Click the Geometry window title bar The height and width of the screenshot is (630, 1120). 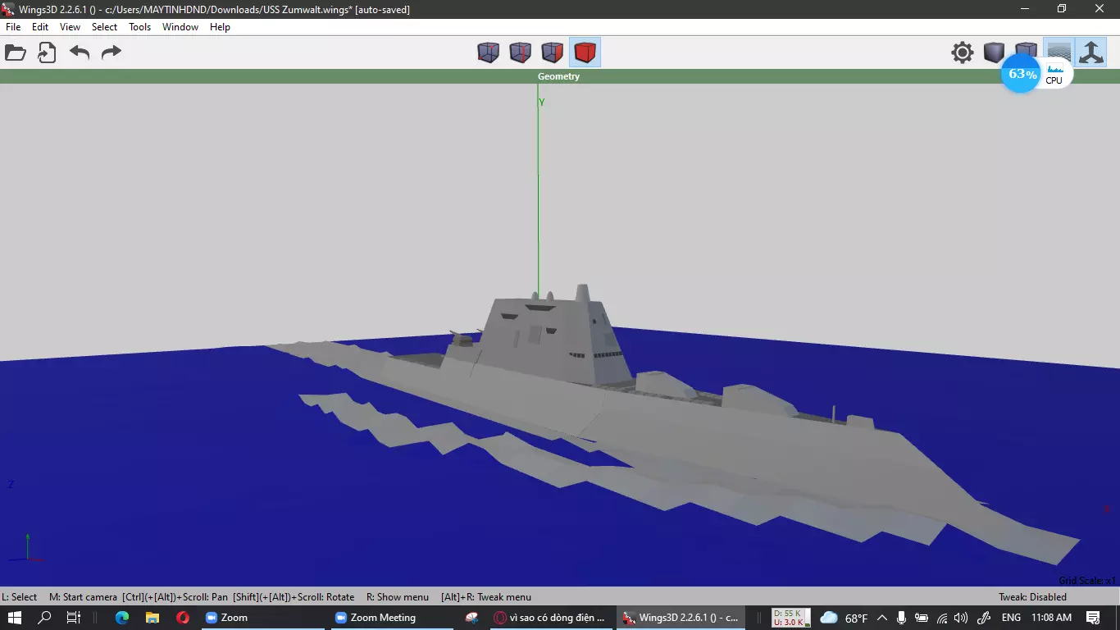tap(559, 76)
